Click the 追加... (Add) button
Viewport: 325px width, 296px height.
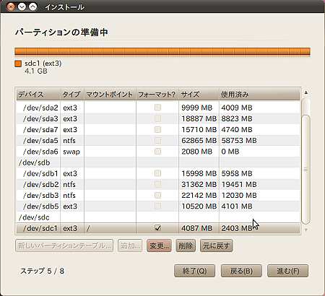pyautogui.click(x=130, y=245)
